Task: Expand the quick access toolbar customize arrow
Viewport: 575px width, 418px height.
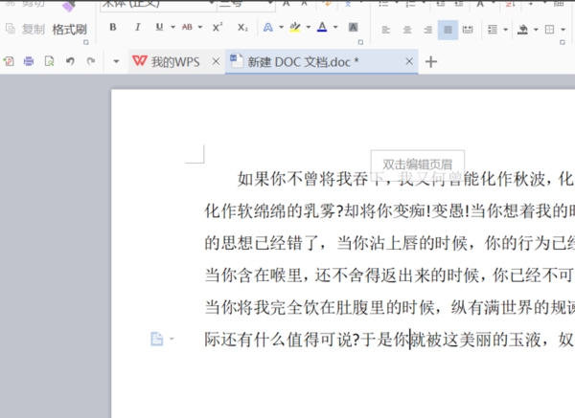Action: (116, 61)
